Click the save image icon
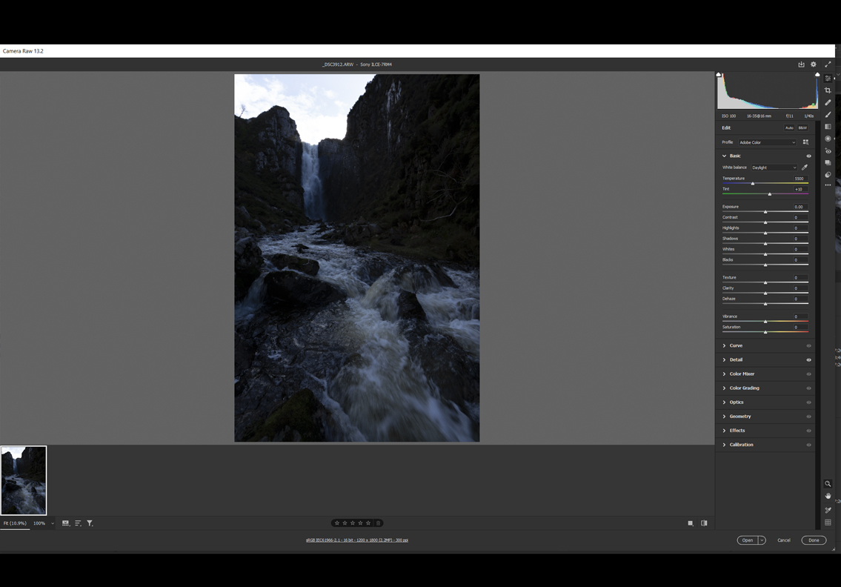 (x=801, y=64)
